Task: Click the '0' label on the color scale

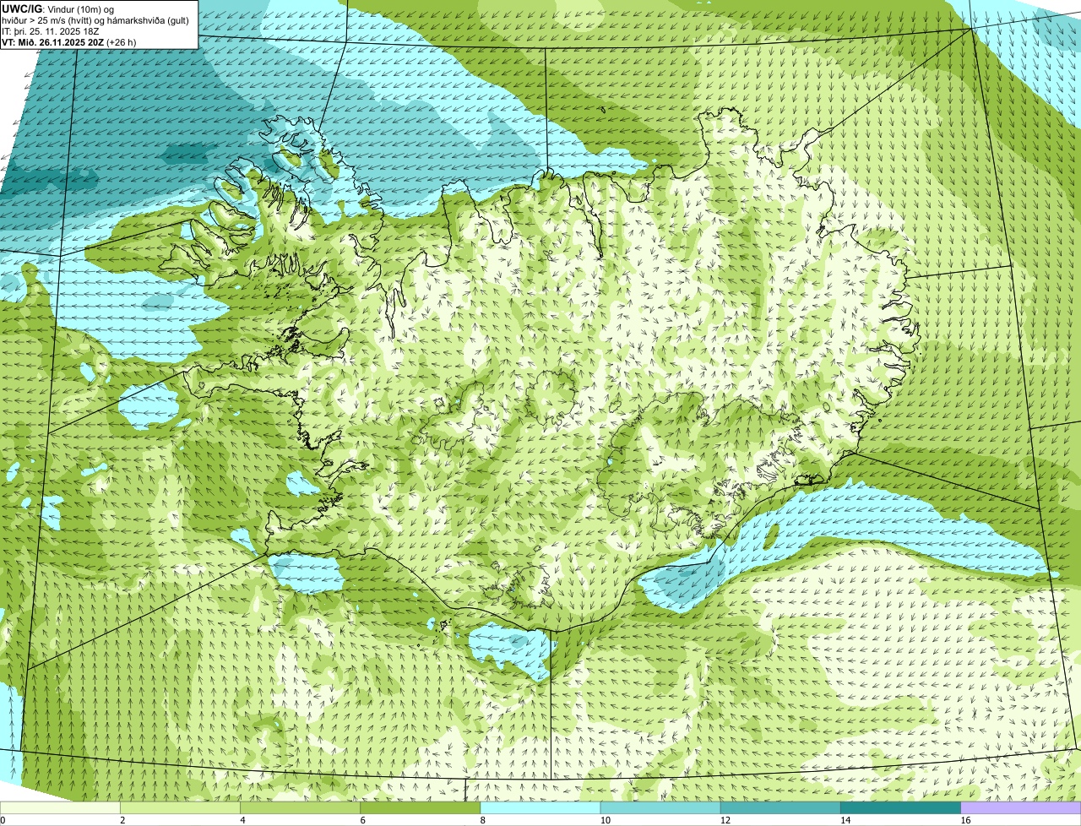Action: (x=3, y=820)
